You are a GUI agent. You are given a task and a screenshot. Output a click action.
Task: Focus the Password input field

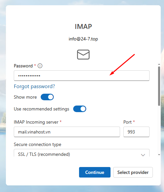[82, 76]
